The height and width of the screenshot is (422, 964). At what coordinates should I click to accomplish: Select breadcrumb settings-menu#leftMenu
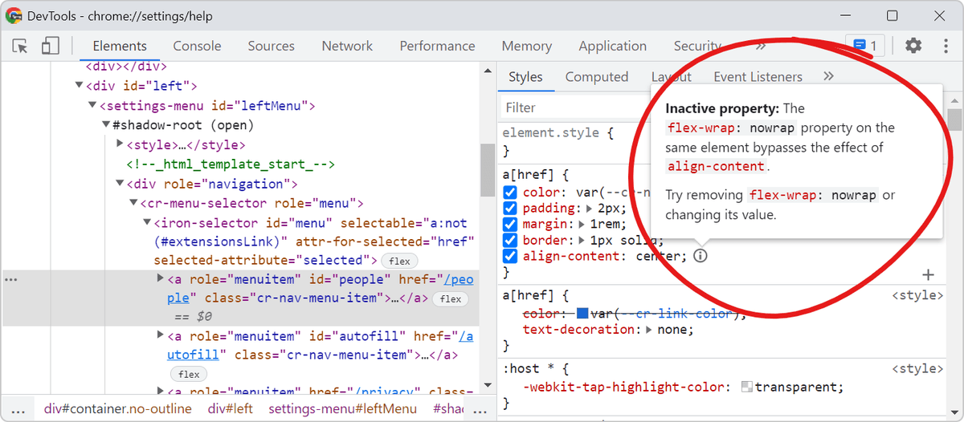coord(343,409)
